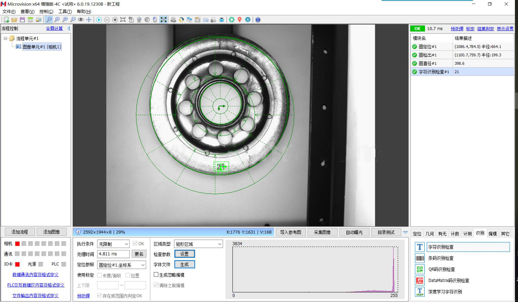Click the frame capture rectangle icon

(123, 20)
